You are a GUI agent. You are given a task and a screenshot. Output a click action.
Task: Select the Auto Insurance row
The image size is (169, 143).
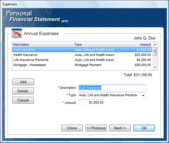point(82,50)
